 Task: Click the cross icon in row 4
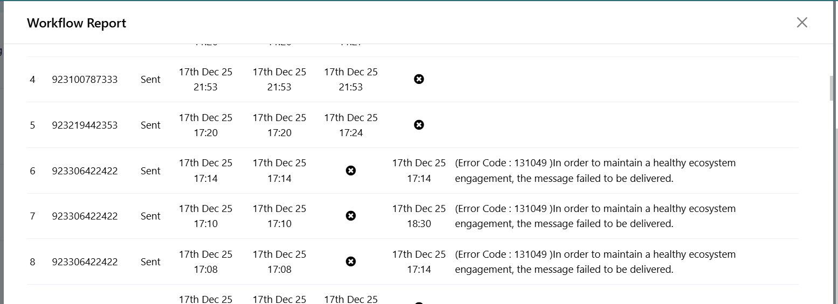[x=419, y=79]
